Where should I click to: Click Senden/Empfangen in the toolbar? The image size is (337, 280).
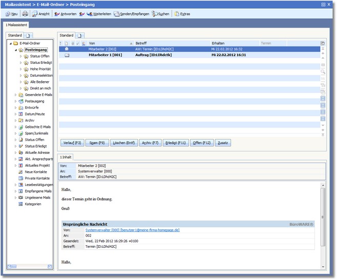(132, 14)
